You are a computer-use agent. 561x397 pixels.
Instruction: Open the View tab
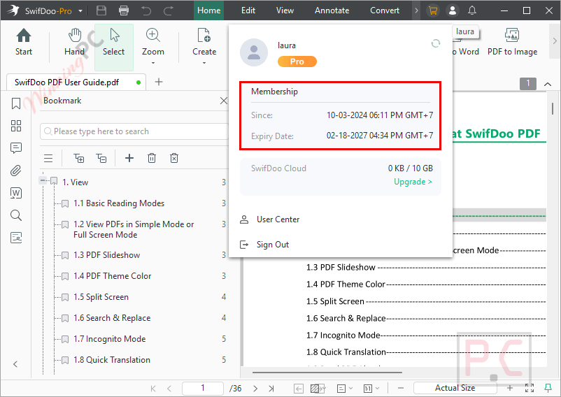click(x=285, y=10)
